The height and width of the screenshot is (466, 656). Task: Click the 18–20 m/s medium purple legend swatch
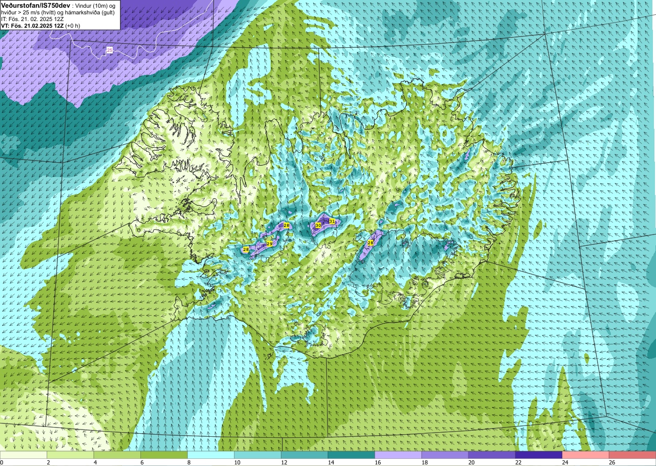(x=445, y=455)
